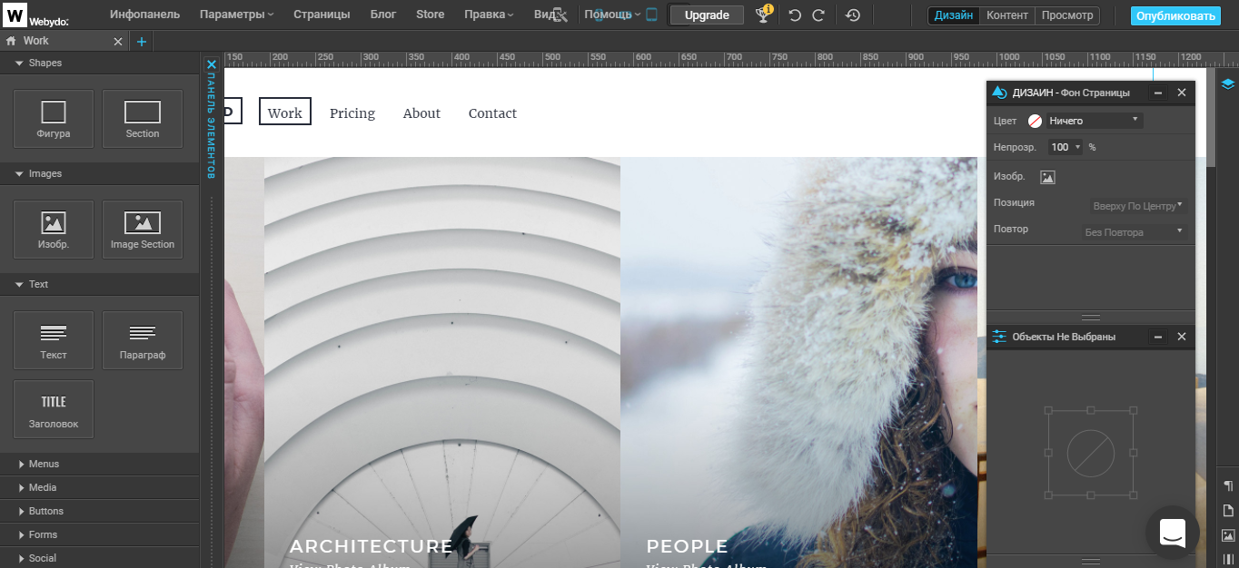The height and width of the screenshot is (568, 1239).
Task: Select the PEOPLE album image
Action: click(798, 363)
